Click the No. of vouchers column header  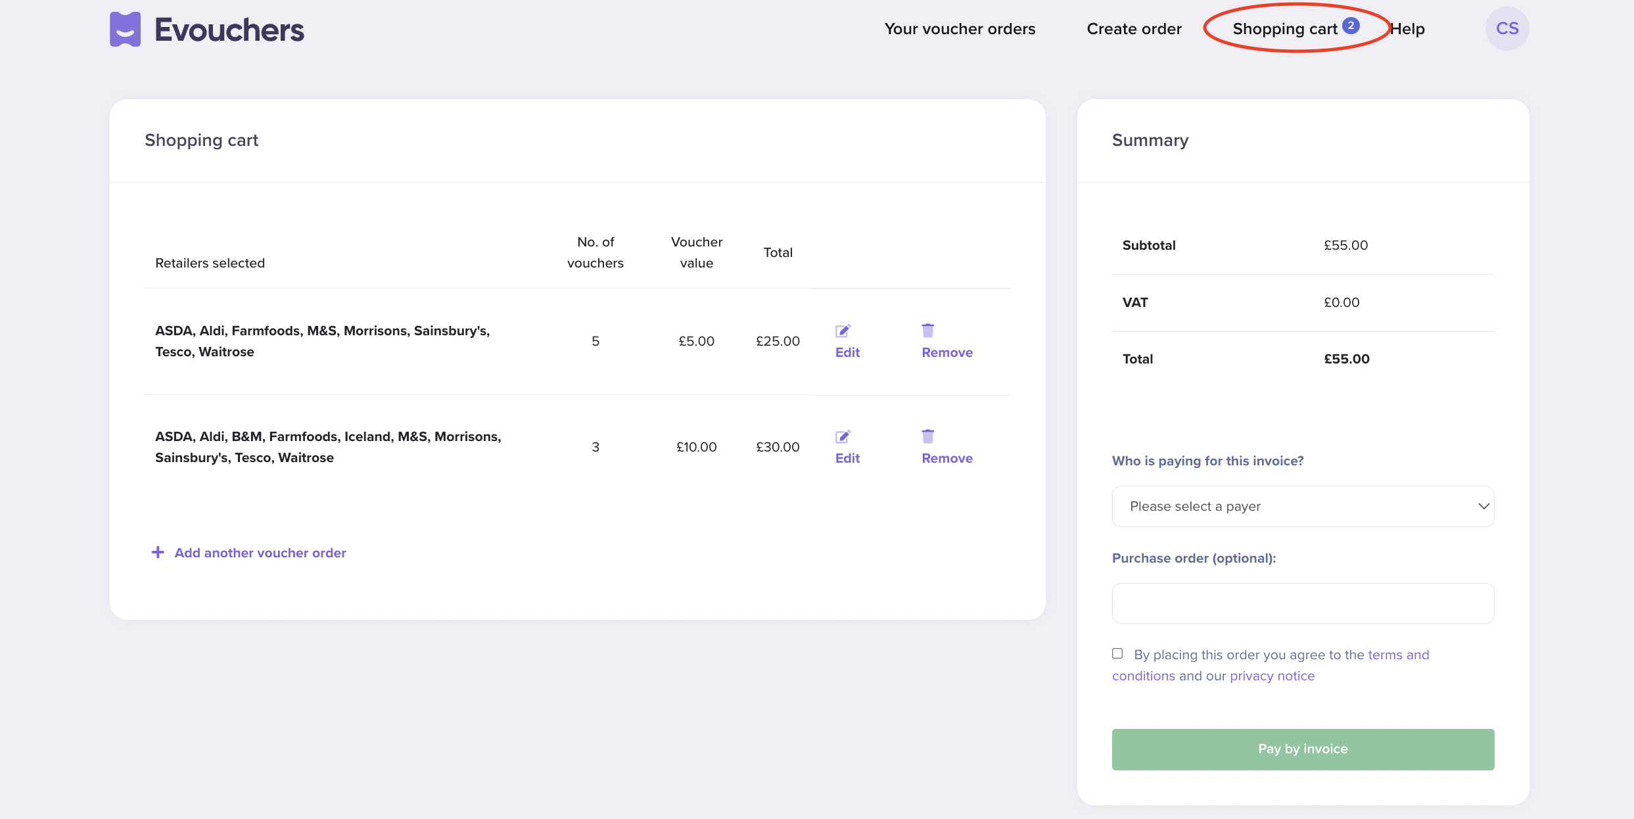pyautogui.click(x=595, y=252)
